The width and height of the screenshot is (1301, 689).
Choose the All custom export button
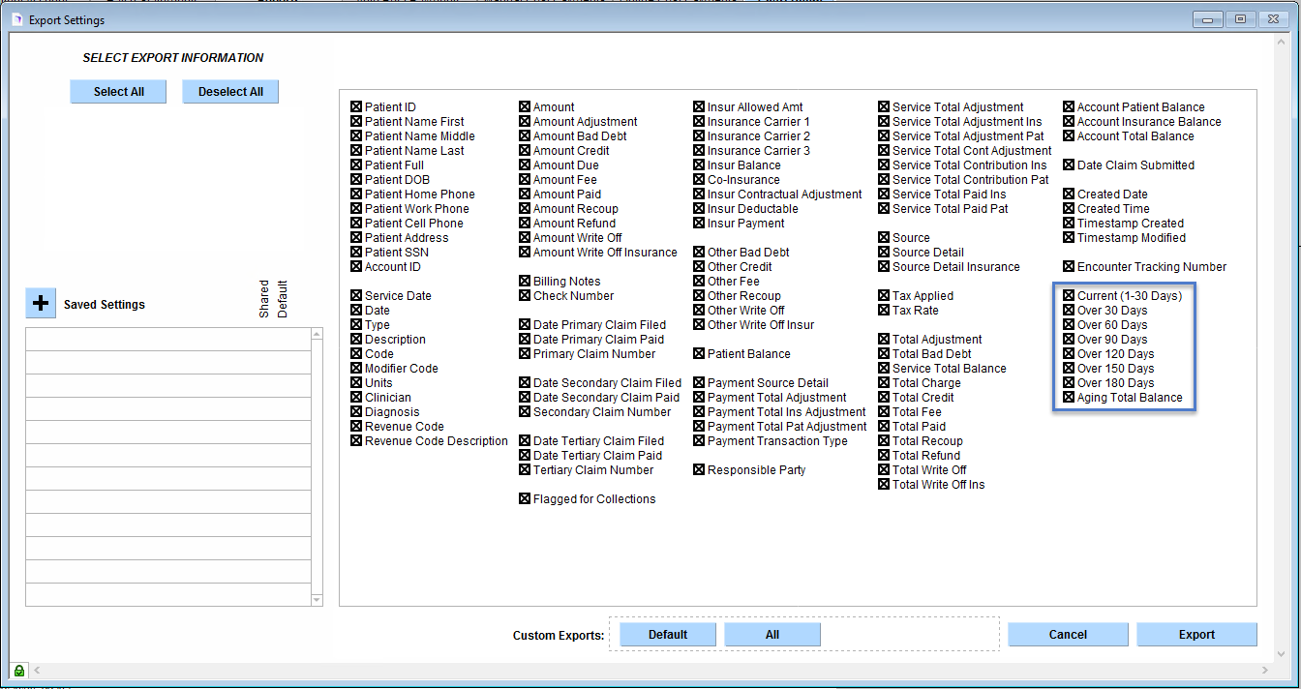click(x=772, y=635)
